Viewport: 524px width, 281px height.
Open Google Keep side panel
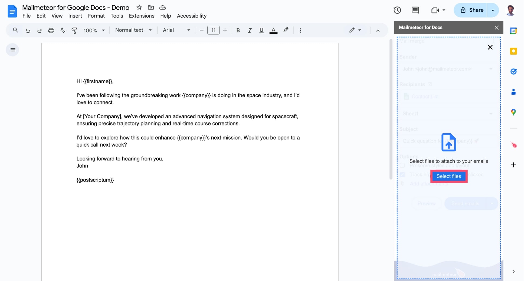[x=513, y=51]
